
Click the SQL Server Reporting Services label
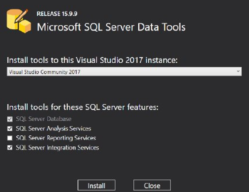tap(56, 138)
